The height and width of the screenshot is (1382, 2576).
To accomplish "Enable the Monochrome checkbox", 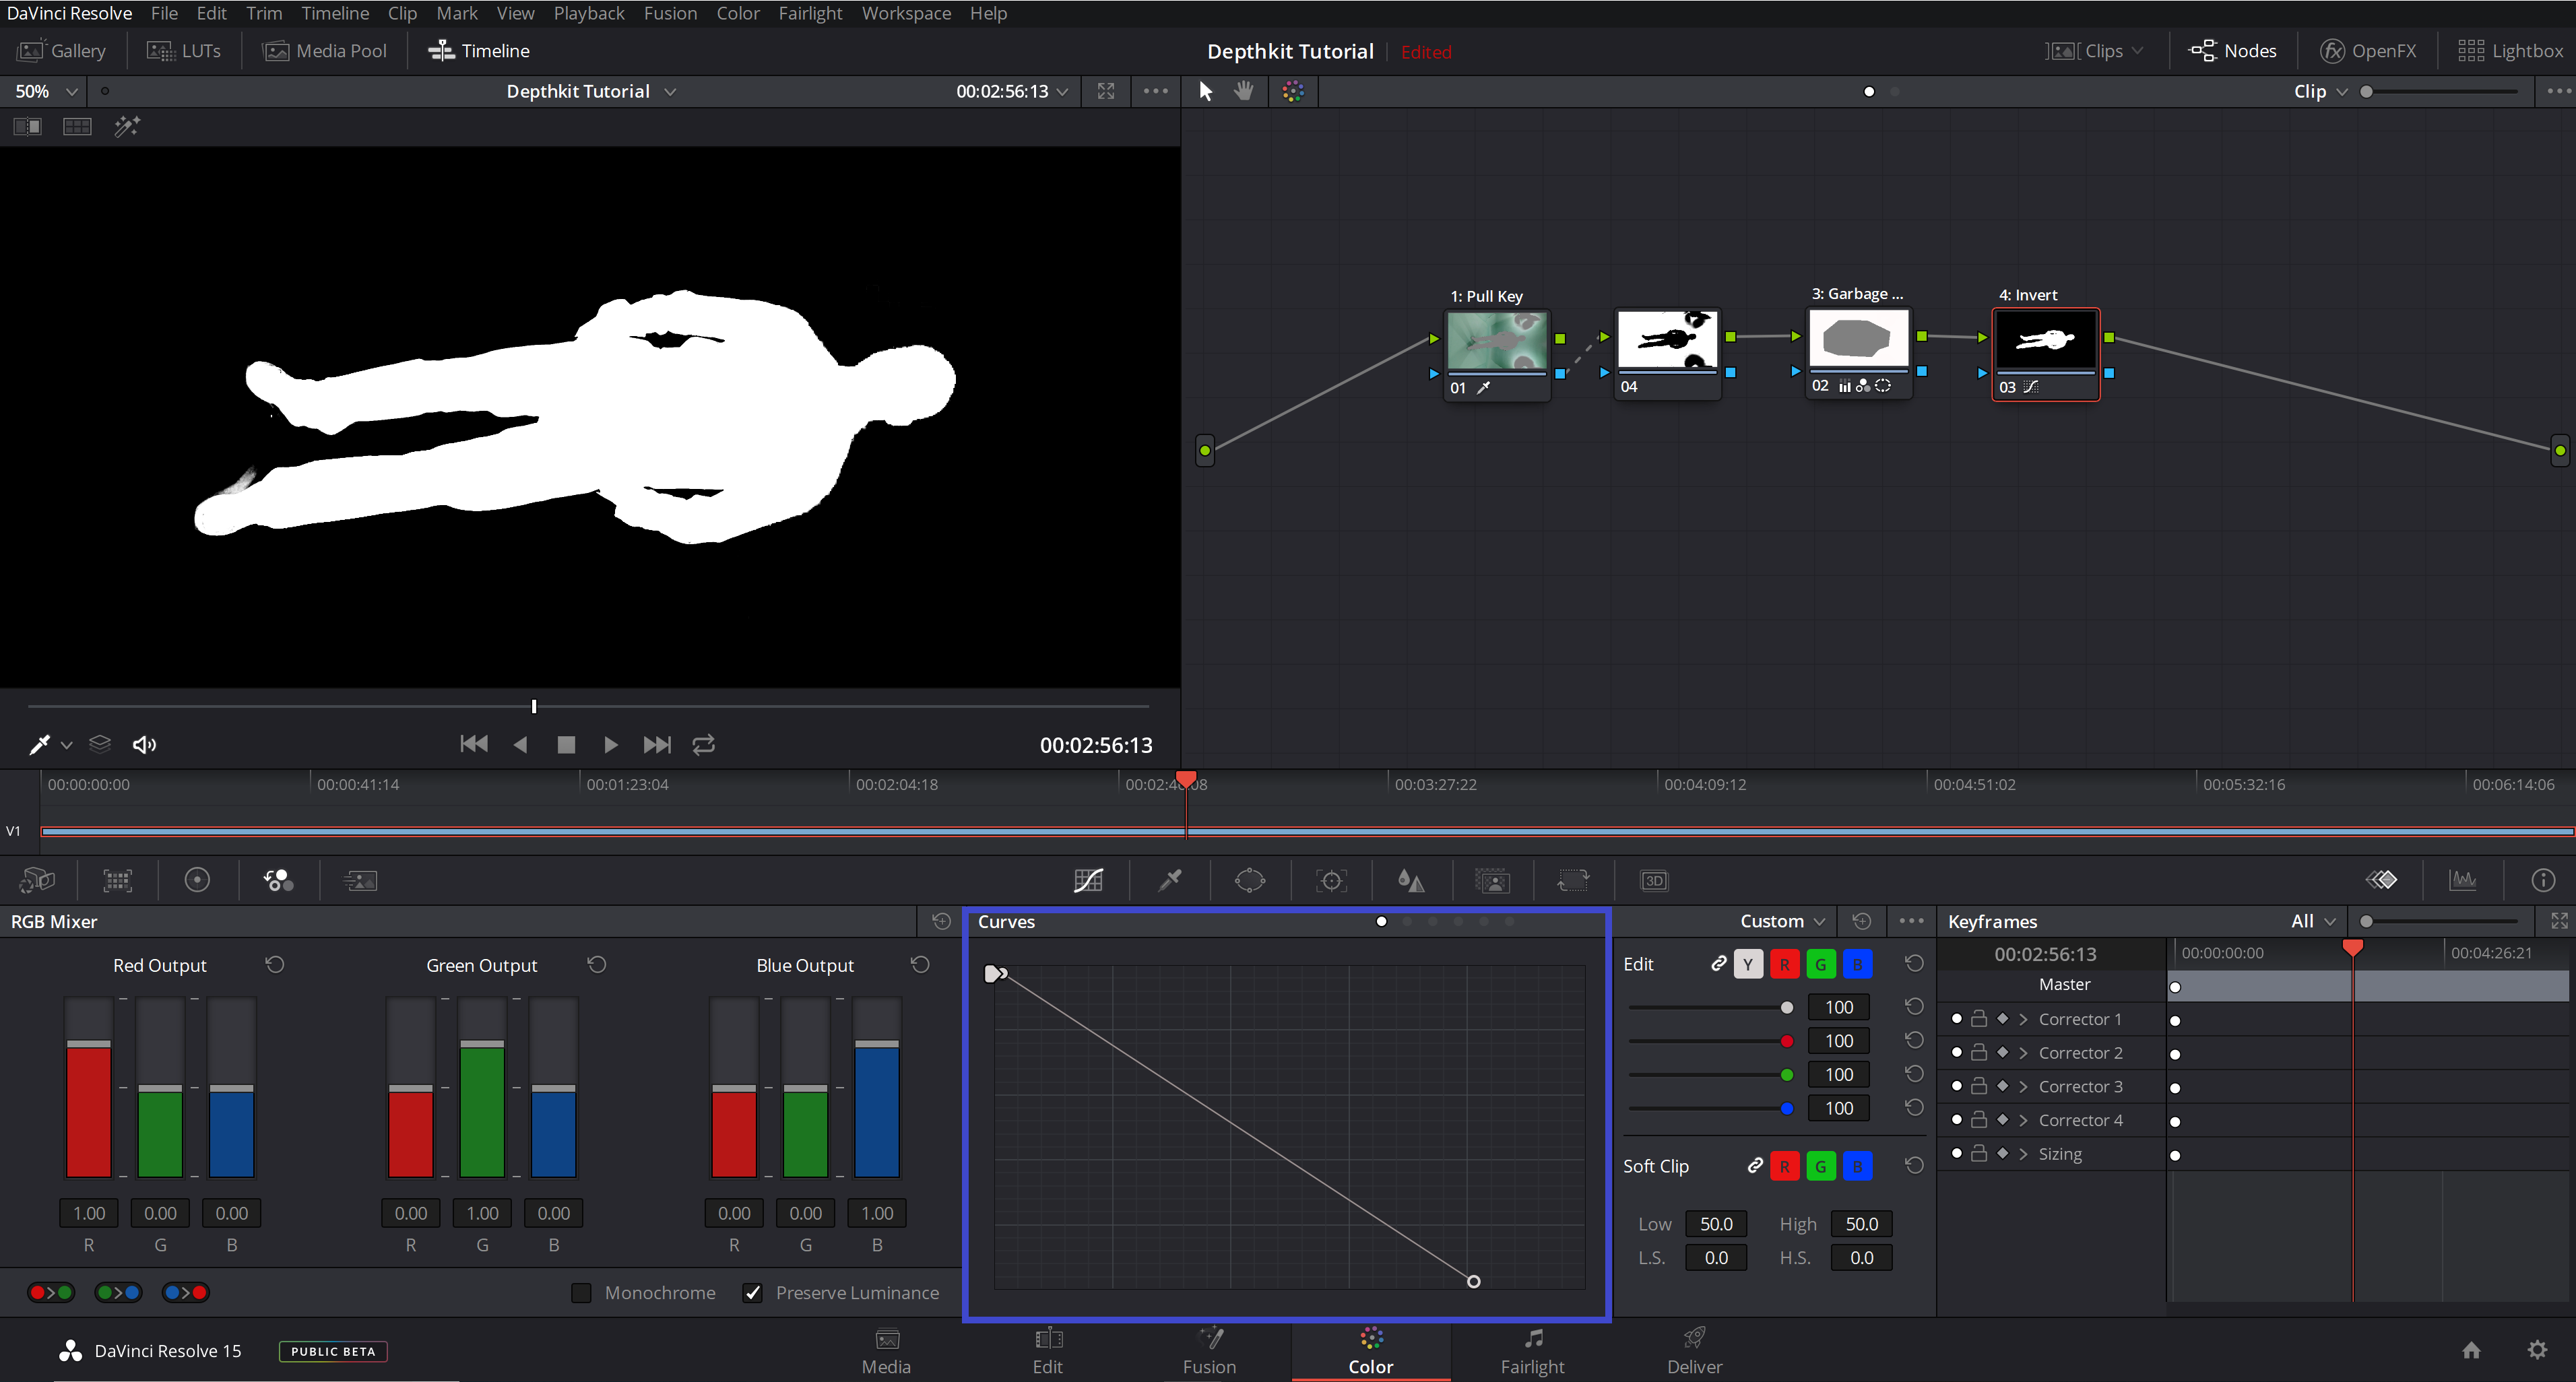I will (x=581, y=1293).
